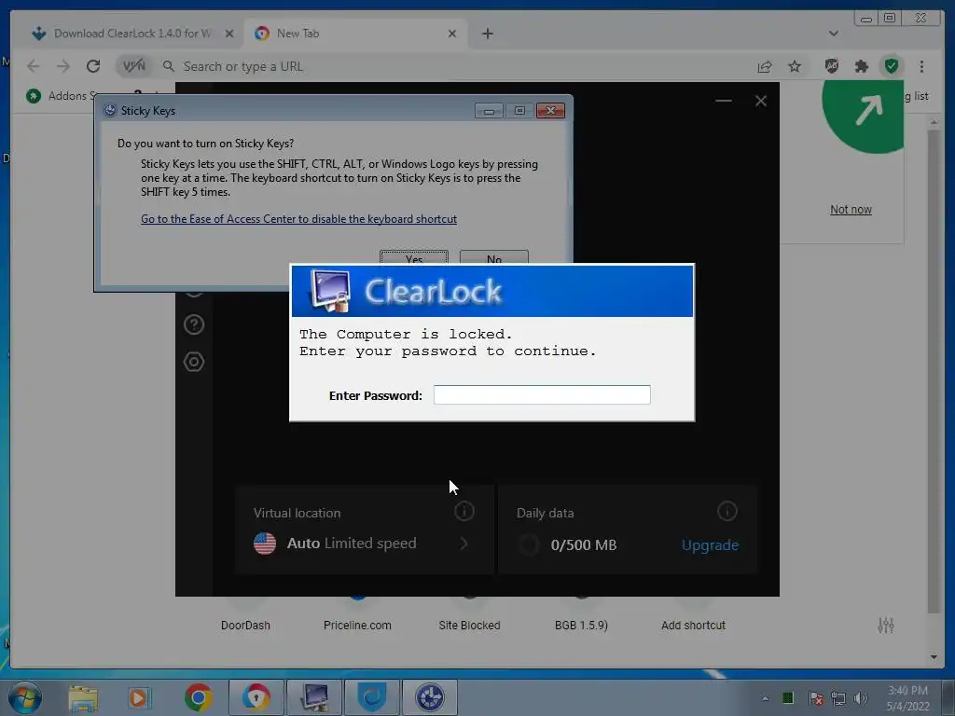Open VPN settings hexagon icon in sidebar
955x716 pixels.
[194, 362]
